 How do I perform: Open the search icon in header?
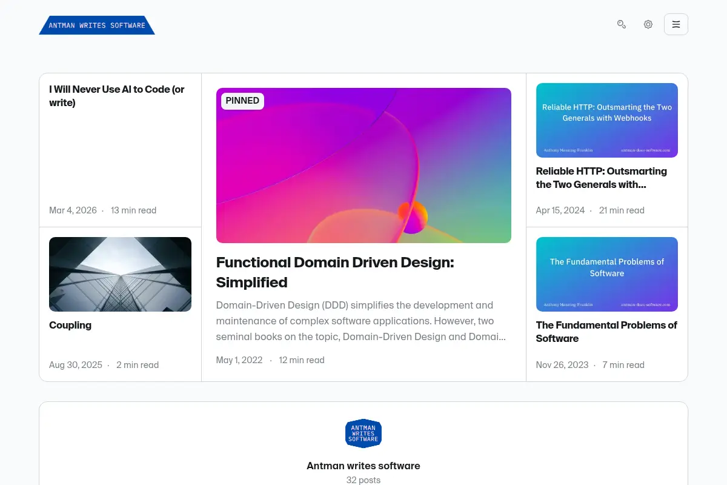pos(622,24)
